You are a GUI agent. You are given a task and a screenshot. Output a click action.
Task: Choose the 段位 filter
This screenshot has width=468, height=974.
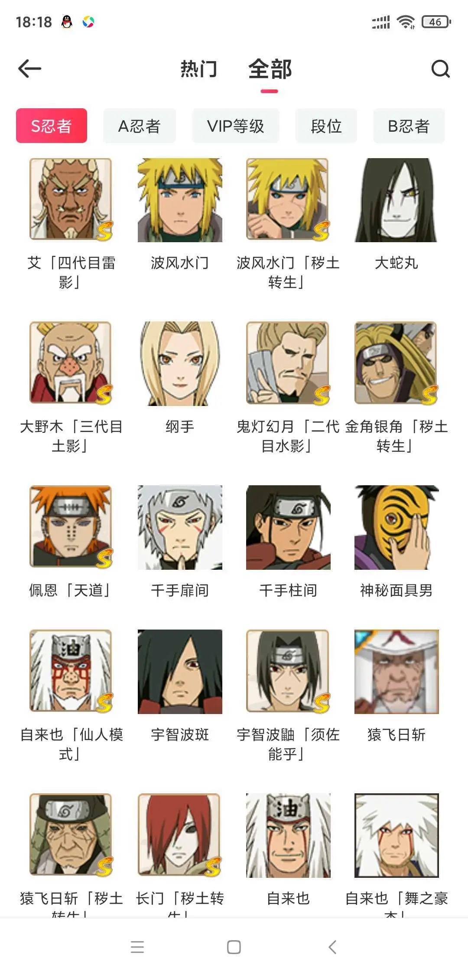326,126
